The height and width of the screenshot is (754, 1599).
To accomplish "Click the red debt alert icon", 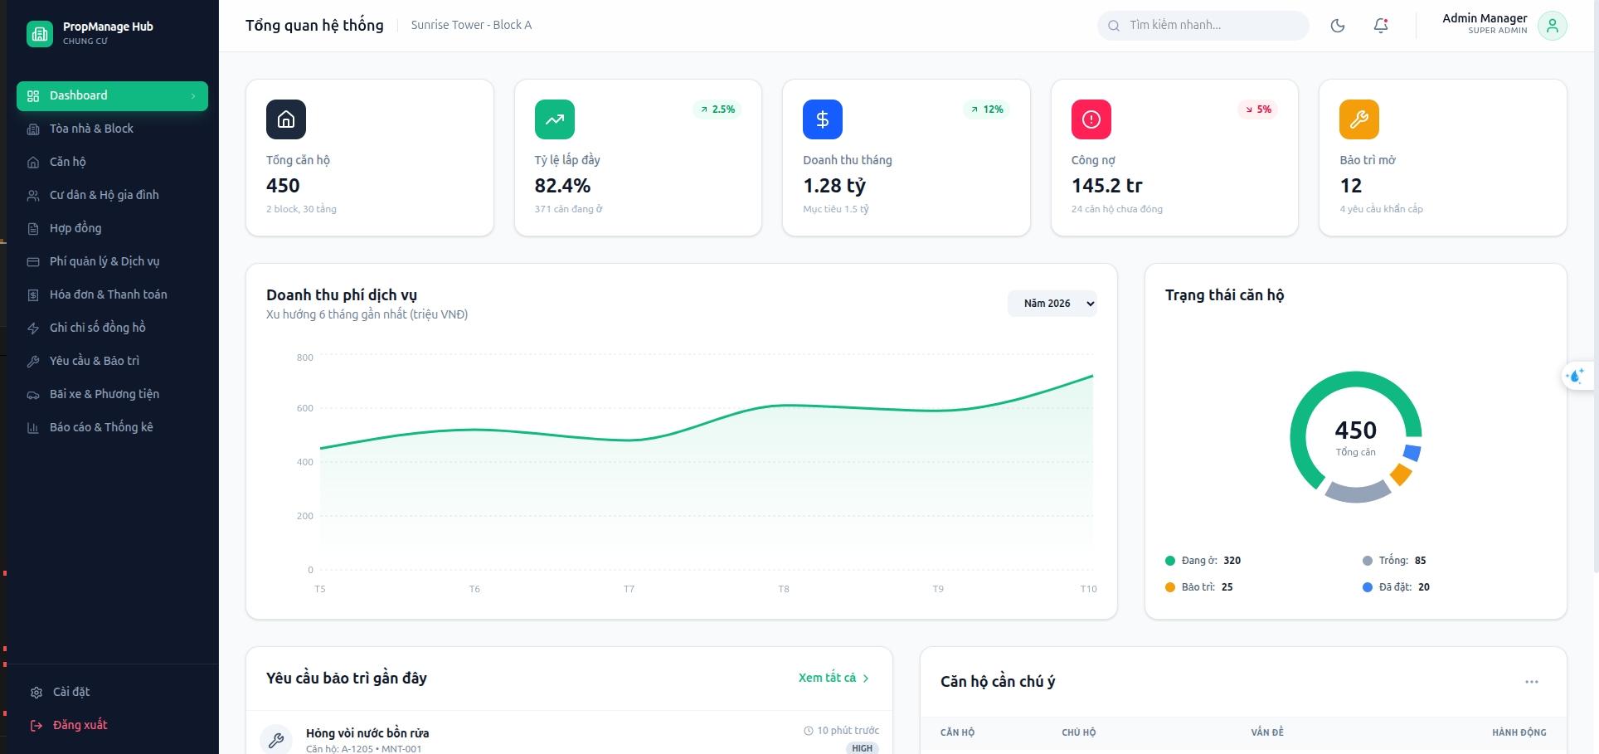I will 1091,119.
